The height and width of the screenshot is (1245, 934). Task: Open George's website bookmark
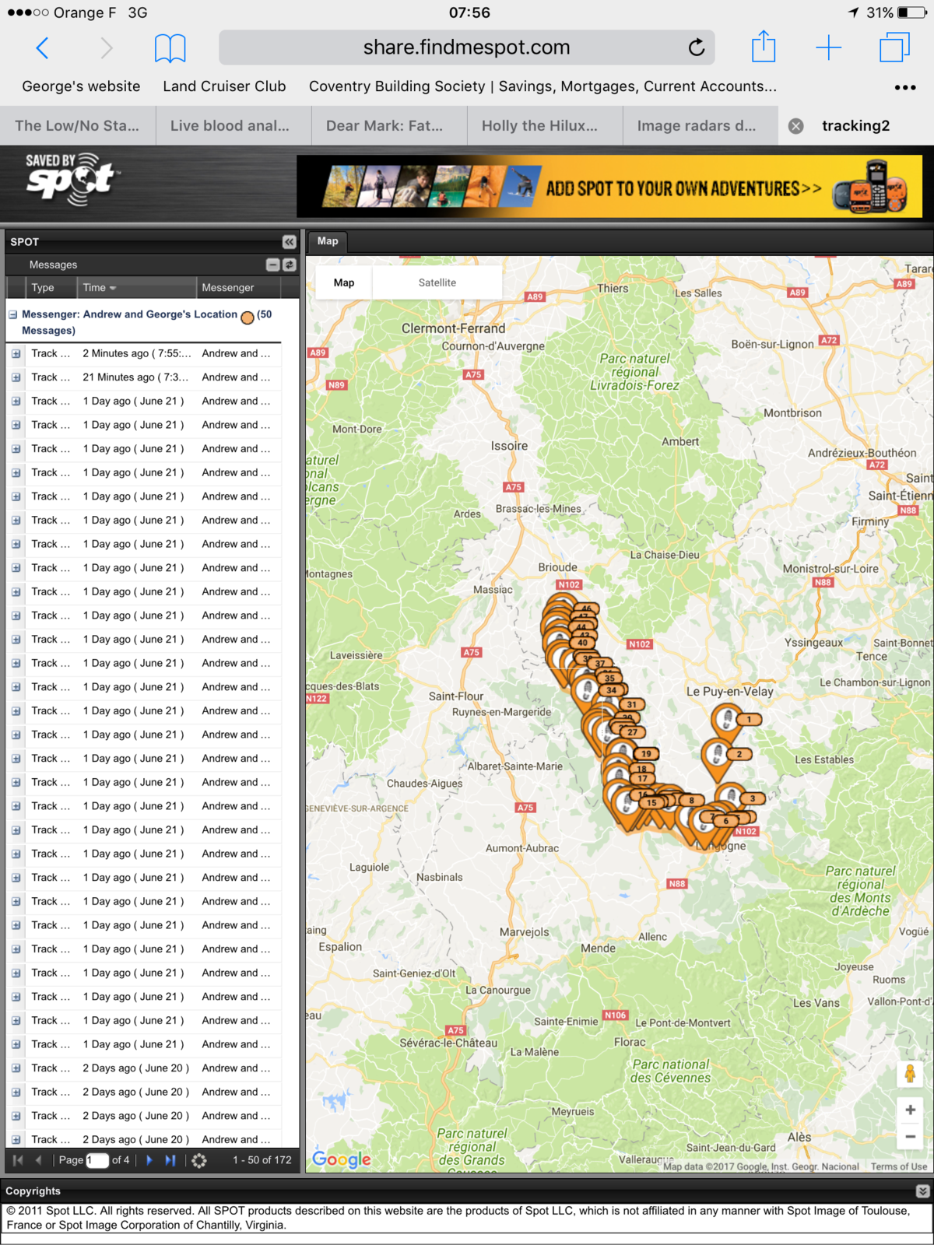click(x=81, y=86)
